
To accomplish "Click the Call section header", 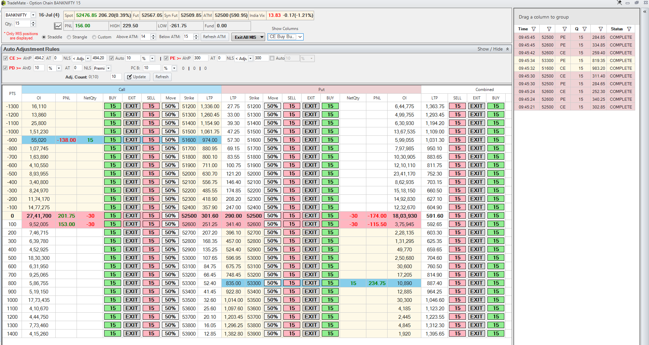I will click(x=122, y=90).
